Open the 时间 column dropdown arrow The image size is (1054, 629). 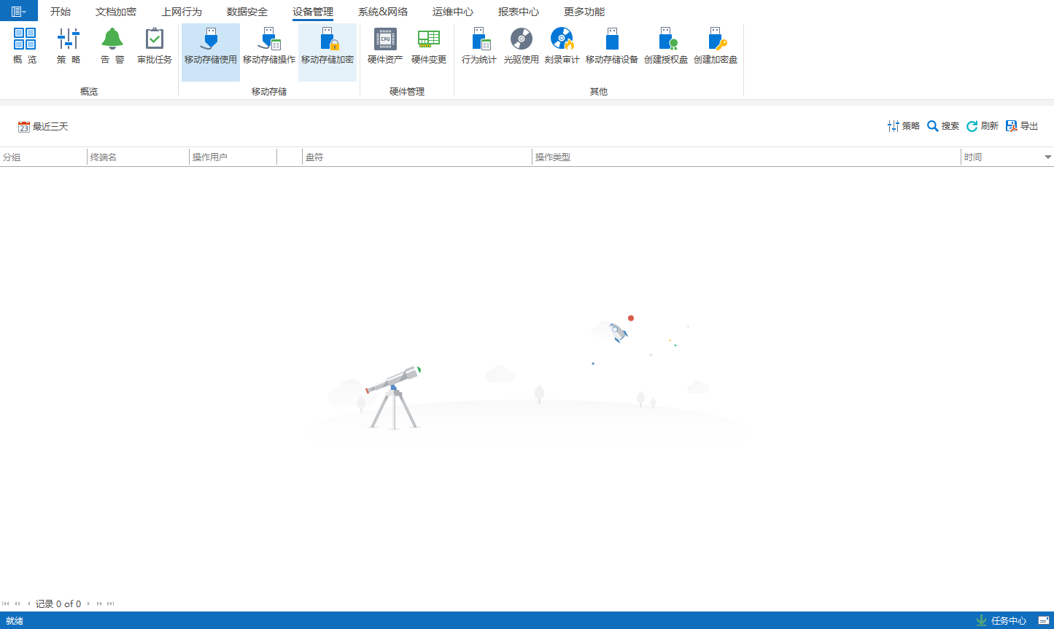click(1048, 157)
